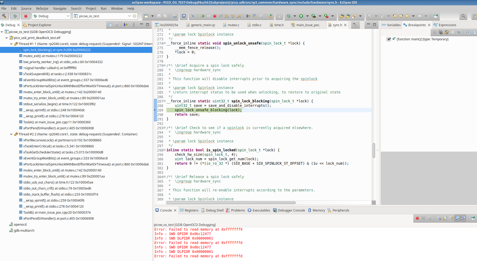Open the Navigate menu
The image size is (477, 261).
(59, 8)
